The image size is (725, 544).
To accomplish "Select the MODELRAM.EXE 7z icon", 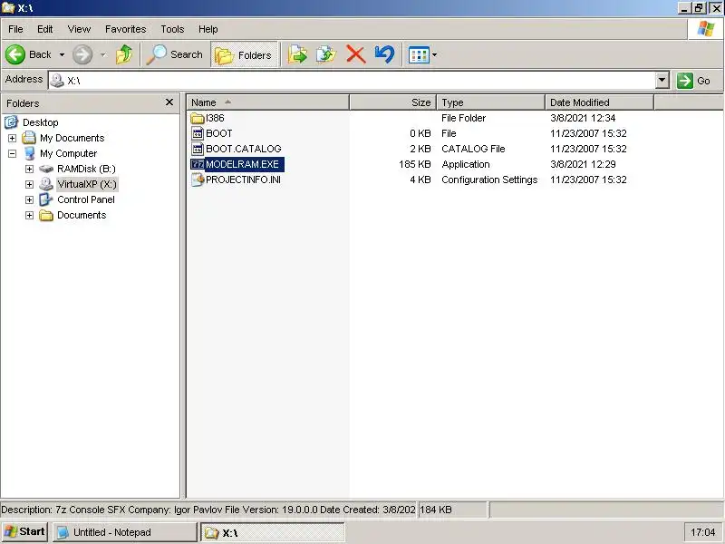I will (198, 164).
